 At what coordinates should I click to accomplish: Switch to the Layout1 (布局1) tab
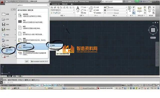point(14,76)
